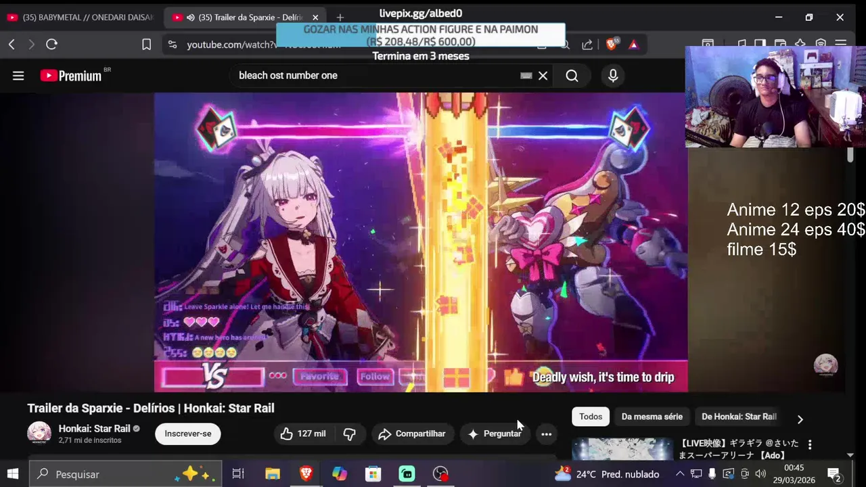Switch to the BABYMETAL browser tab
Screen dimensions: 866x487
click(80, 18)
